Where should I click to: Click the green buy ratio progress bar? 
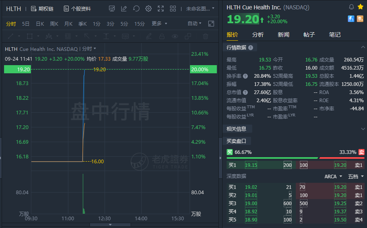pyautogui.click(x=272, y=158)
